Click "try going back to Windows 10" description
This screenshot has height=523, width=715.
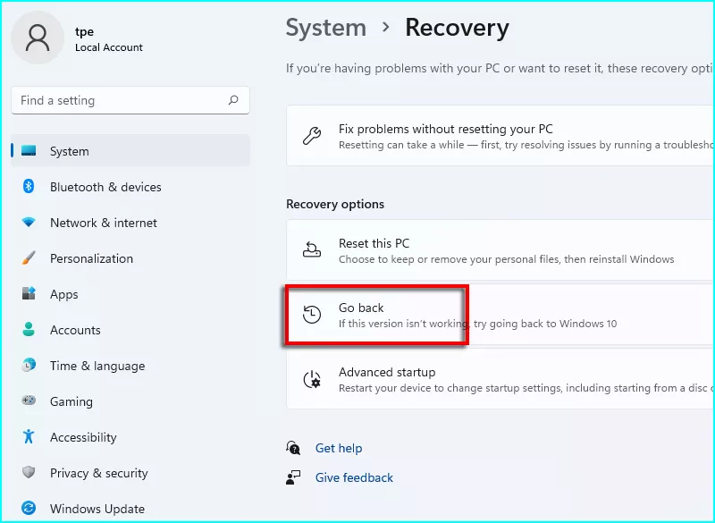[545, 324]
